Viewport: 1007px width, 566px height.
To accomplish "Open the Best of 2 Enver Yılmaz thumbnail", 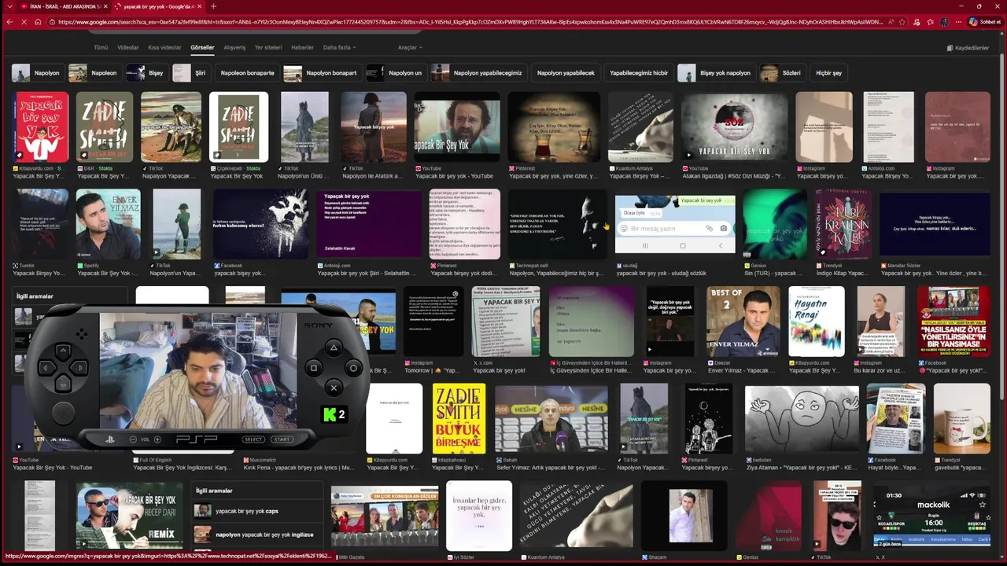I will (x=743, y=321).
